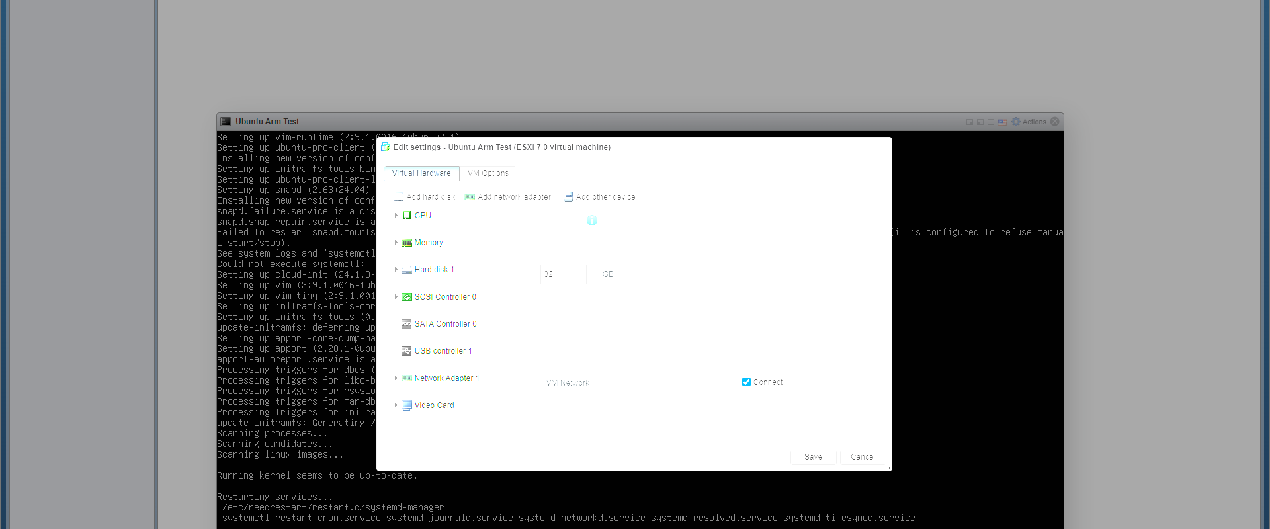This screenshot has height=529, width=1270.
Task: Click the dialog resize grip corner
Action: click(x=888, y=468)
